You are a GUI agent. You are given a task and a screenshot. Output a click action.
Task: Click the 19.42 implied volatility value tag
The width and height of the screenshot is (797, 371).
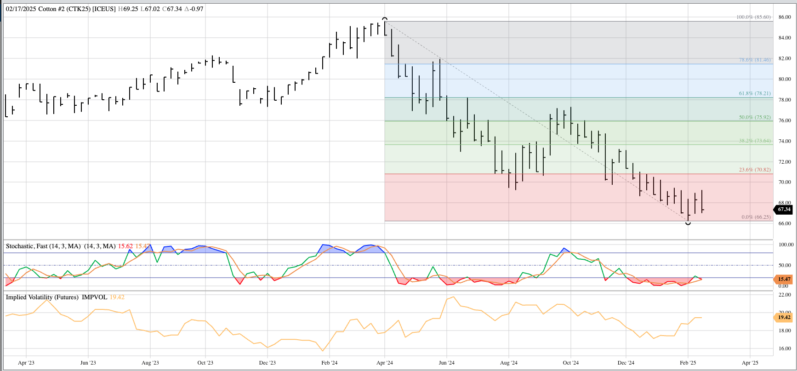[x=784, y=317]
